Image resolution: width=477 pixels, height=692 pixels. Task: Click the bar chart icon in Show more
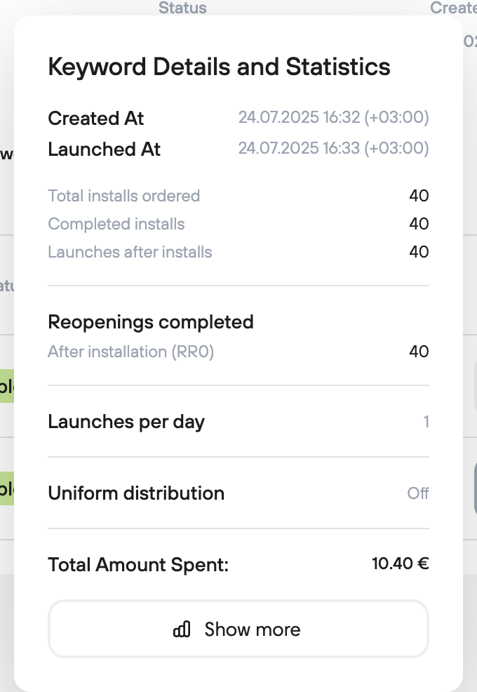(x=182, y=630)
